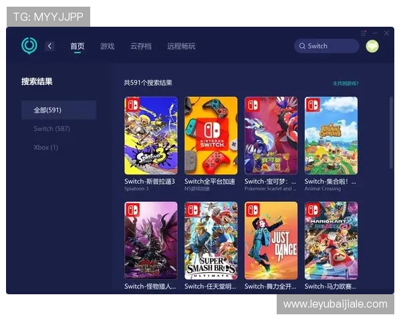Open the Super Smash Bros Ultimate cover

tap(211, 240)
